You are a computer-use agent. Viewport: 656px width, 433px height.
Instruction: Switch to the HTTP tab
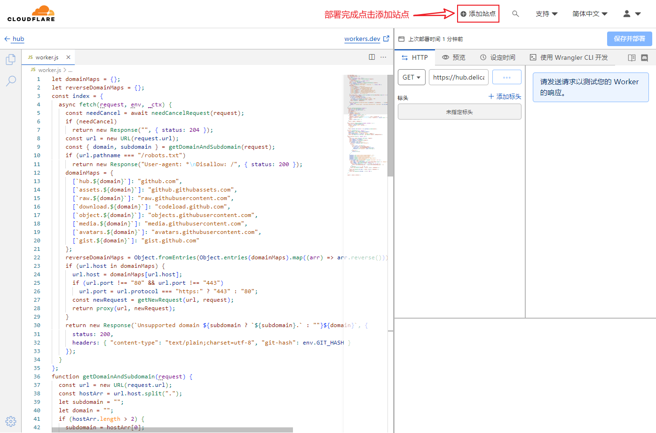point(415,57)
